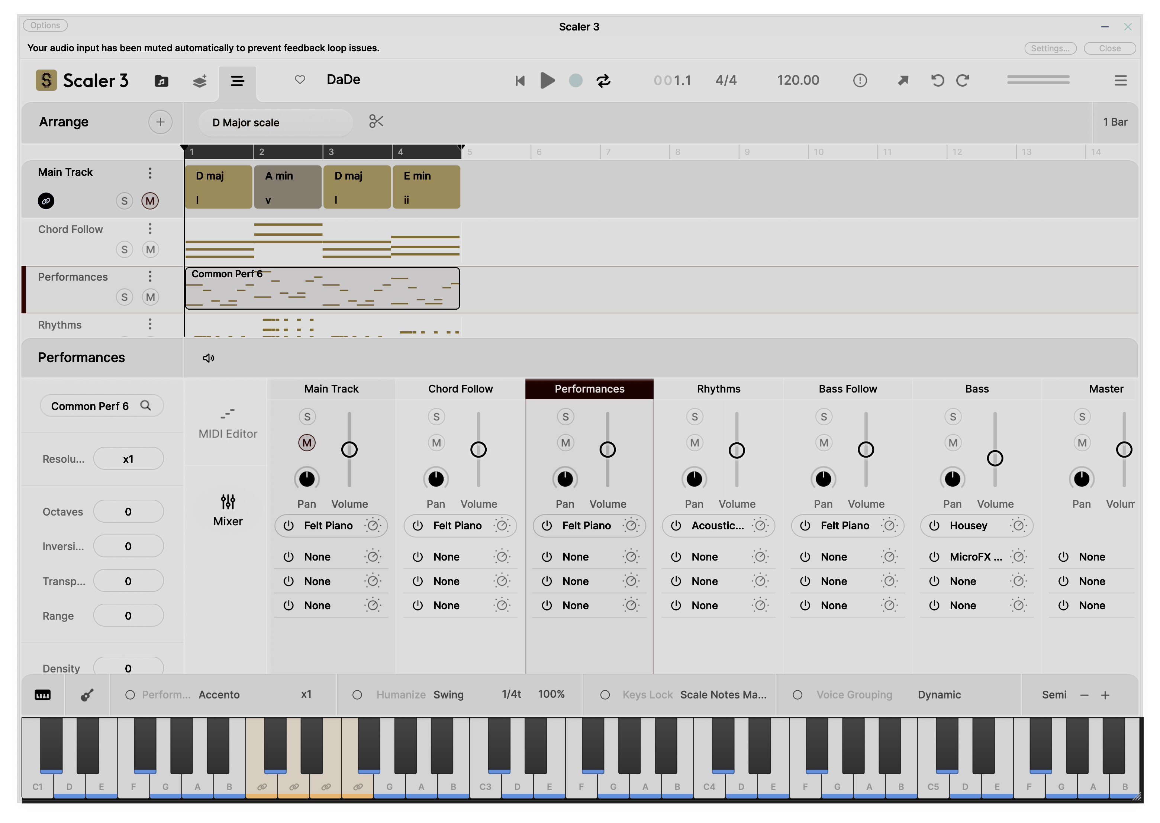This screenshot has width=1160, height=823.
Task: Click the undo arrow icon
Action: coord(937,81)
